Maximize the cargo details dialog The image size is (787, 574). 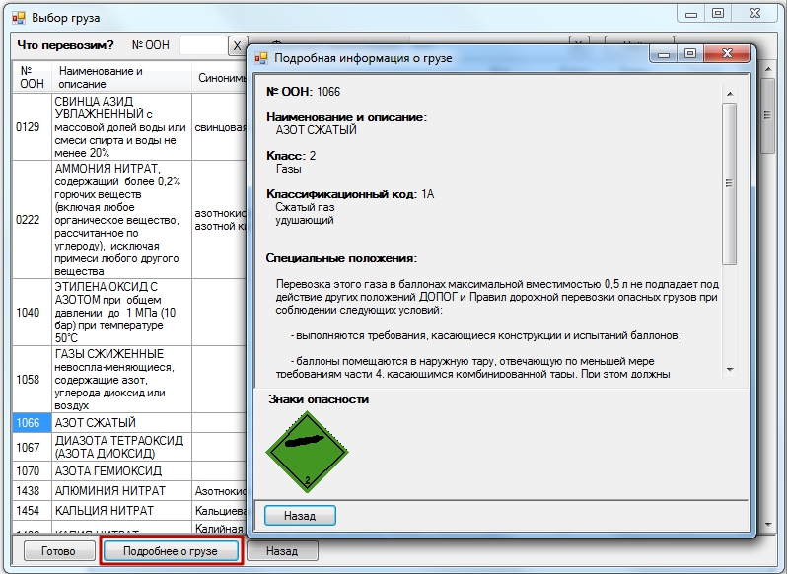[690, 53]
